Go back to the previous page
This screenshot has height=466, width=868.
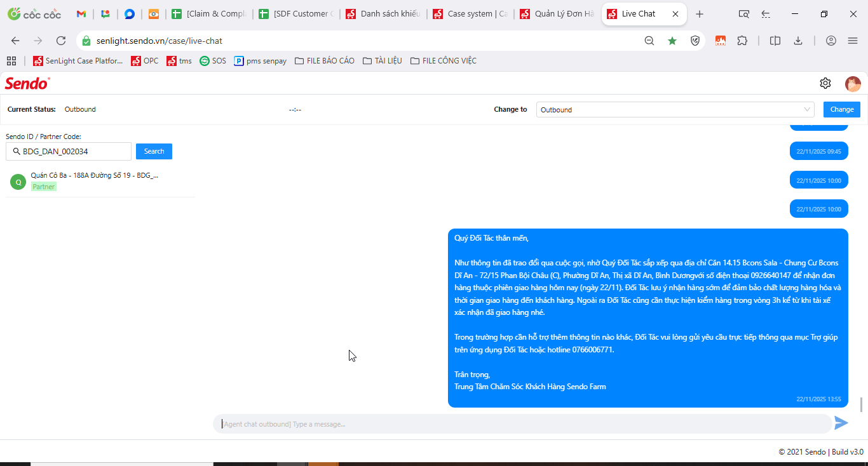tap(15, 41)
